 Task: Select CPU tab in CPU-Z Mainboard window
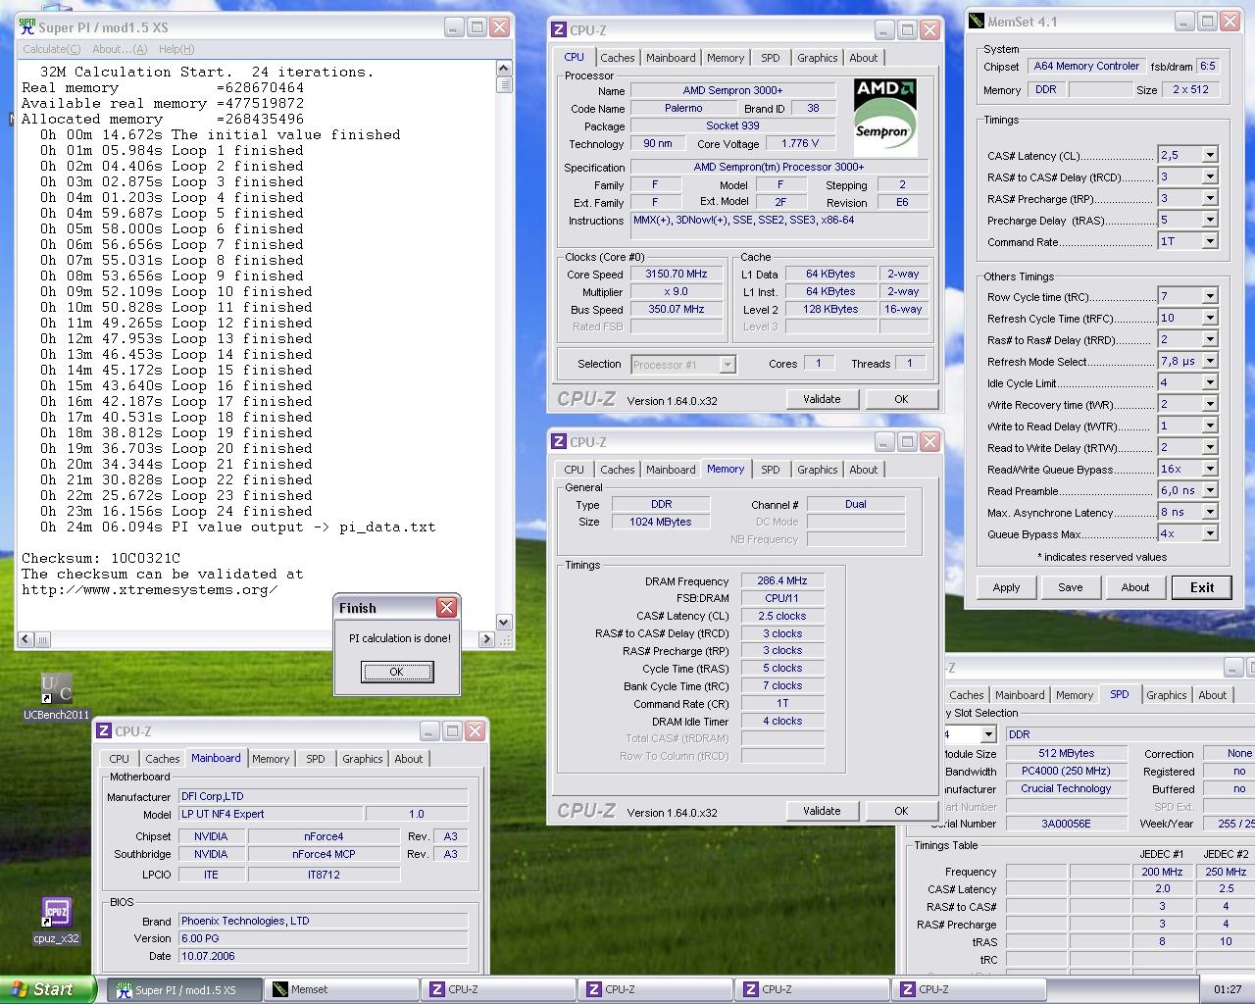(119, 759)
